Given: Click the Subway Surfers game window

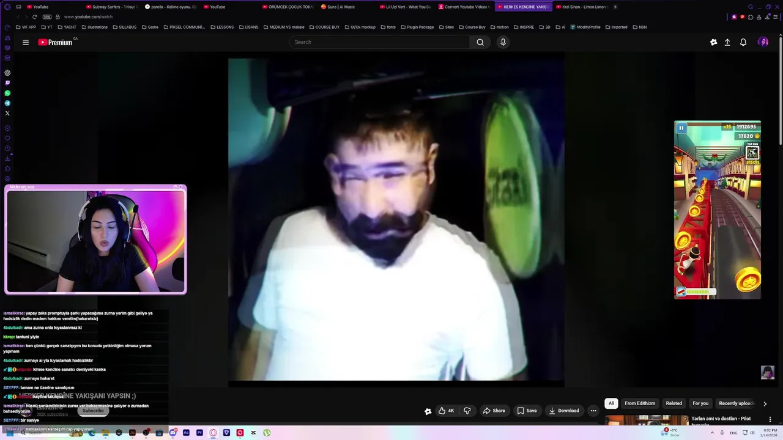Looking at the screenshot, I should (718, 210).
